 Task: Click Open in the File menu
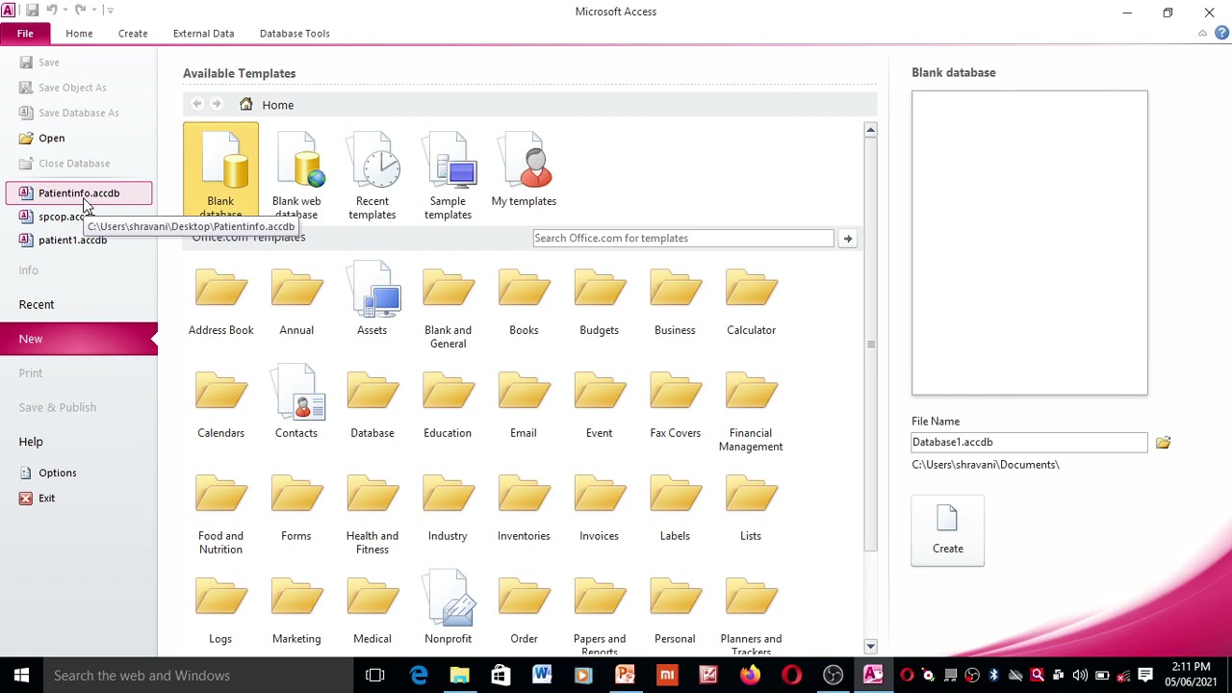tap(52, 139)
